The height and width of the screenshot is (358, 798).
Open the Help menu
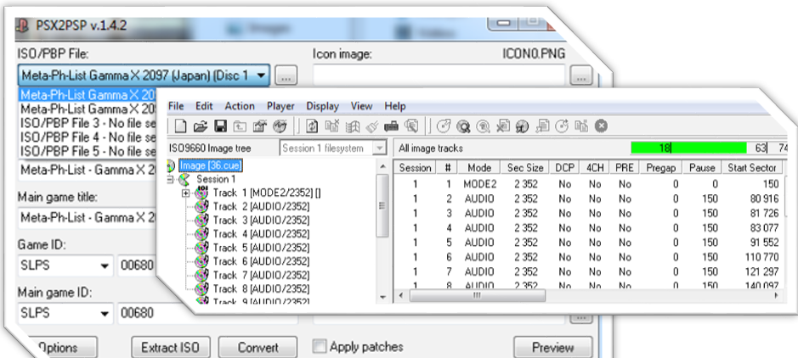click(395, 106)
